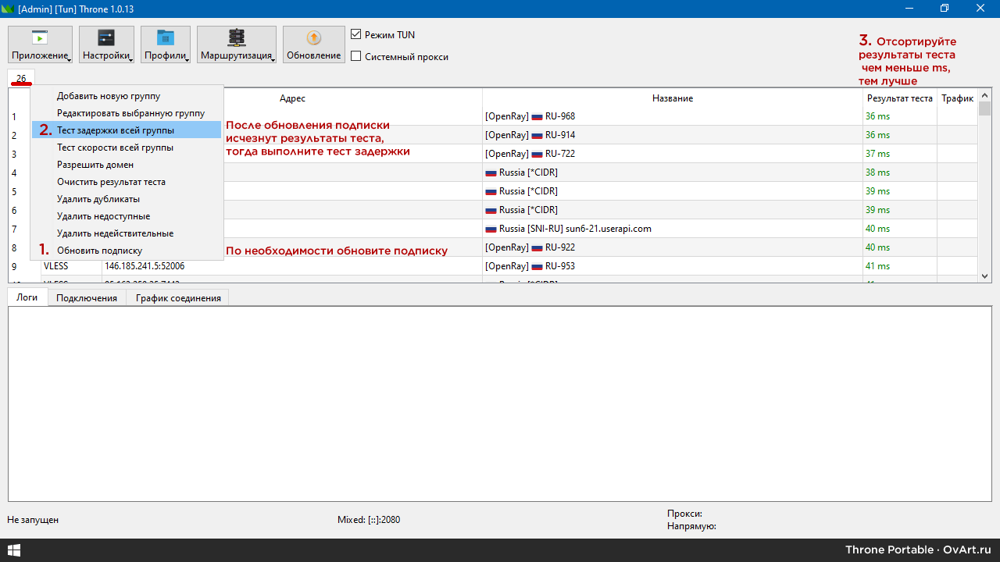1000x562 pixels.
Task: Open the Windows Start button
Action: [x=14, y=550]
